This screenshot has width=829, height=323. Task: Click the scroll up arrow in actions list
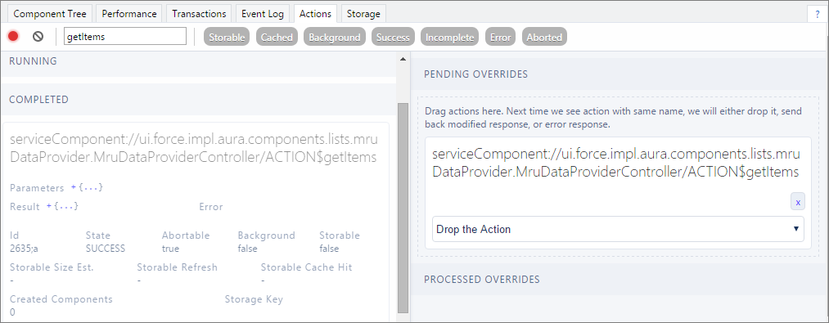(403, 59)
